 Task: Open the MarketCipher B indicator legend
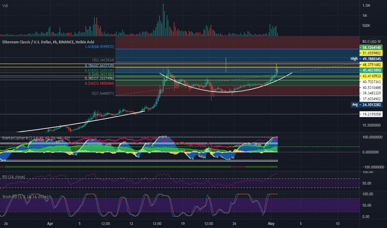tap(36, 138)
